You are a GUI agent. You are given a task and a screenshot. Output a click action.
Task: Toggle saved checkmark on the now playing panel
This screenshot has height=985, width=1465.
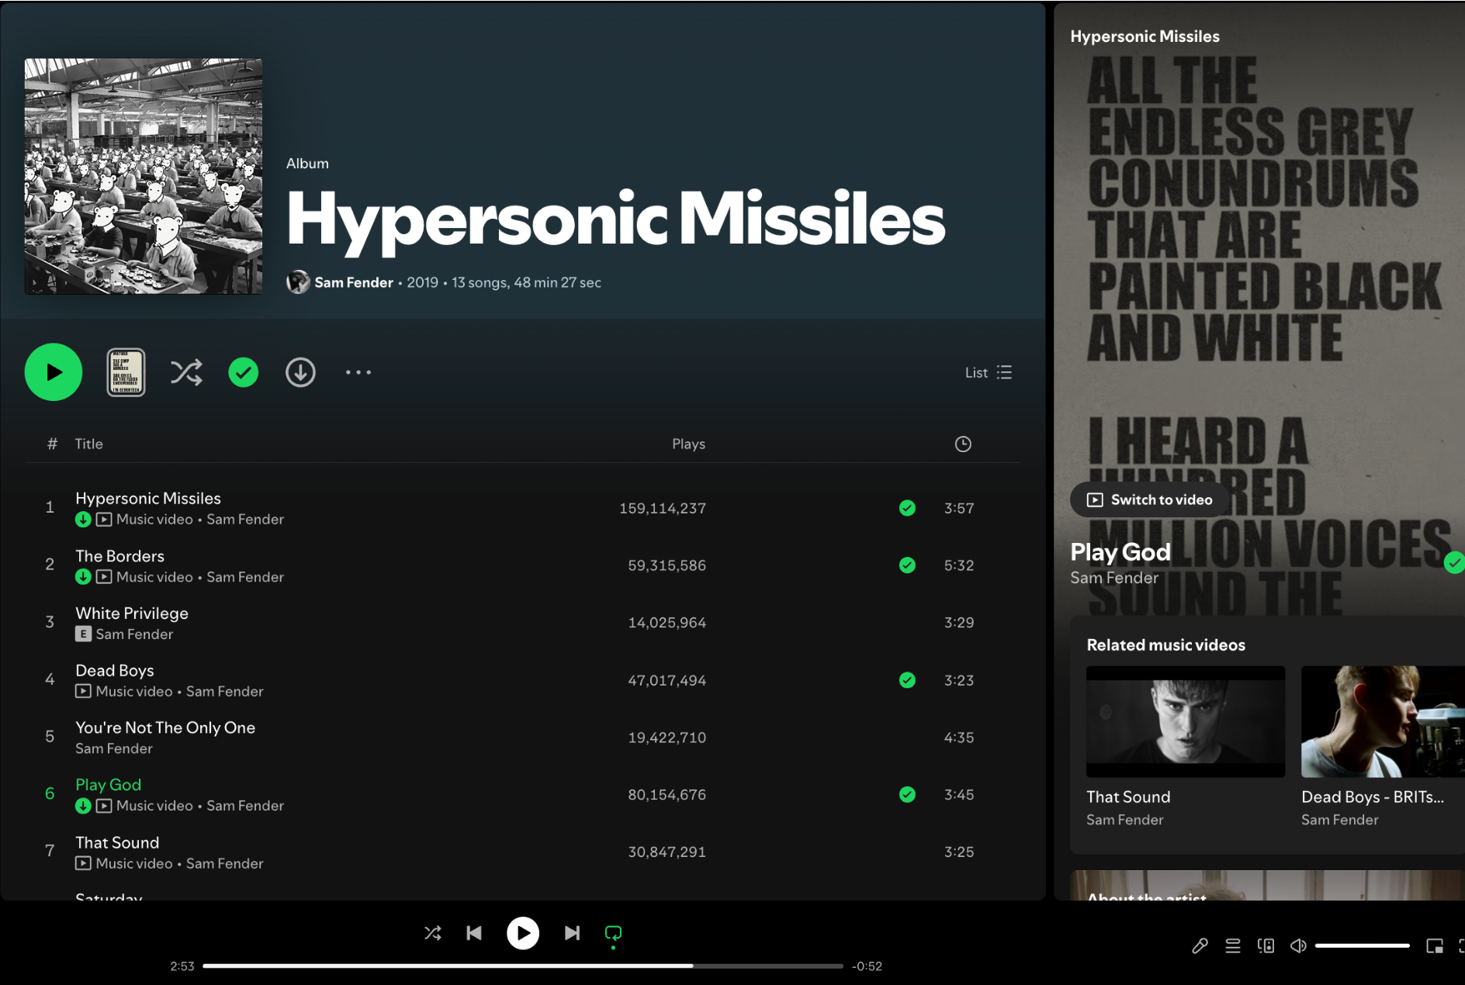(1455, 563)
